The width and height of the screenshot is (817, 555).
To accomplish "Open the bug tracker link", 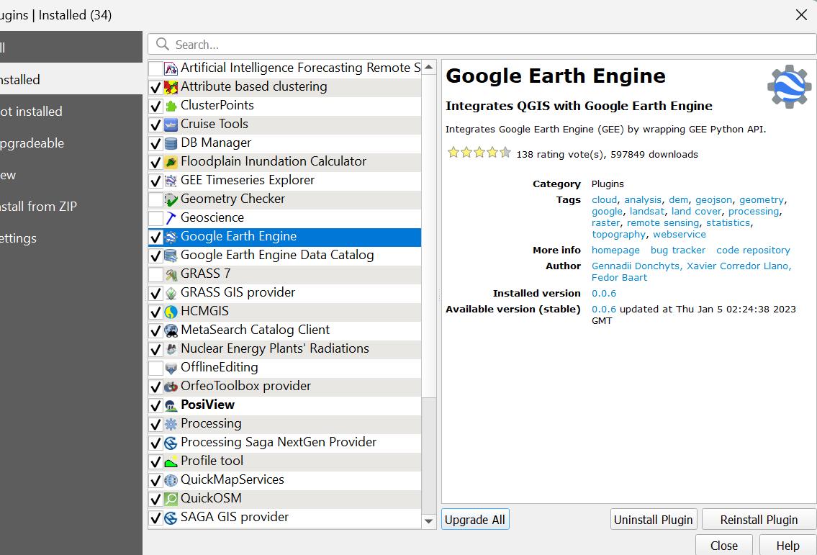I will (x=678, y=251).
